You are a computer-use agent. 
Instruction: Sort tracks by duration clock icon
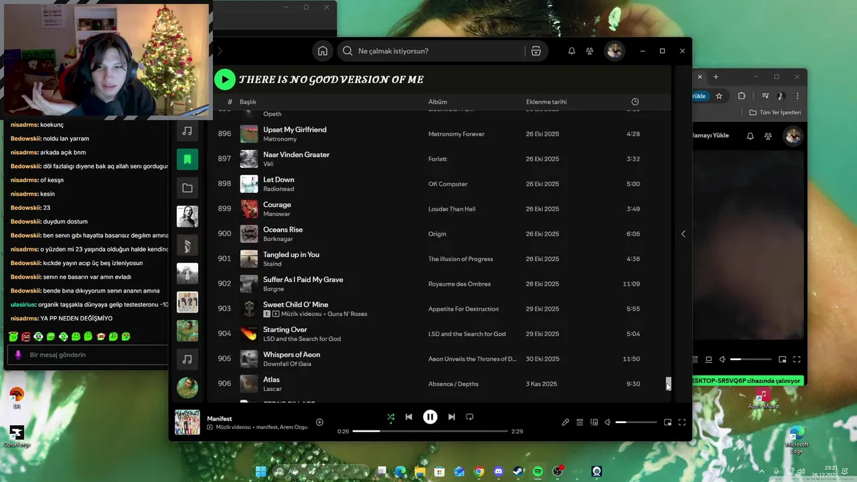(x=635, y=102)
